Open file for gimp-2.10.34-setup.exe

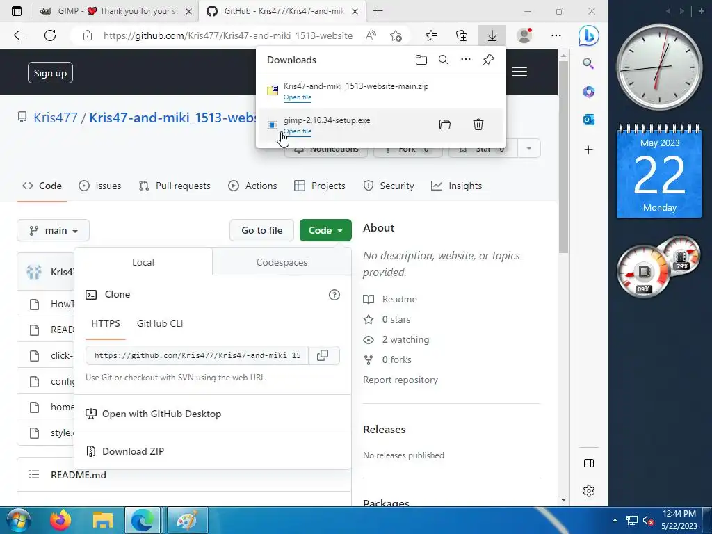pyautogui.click(x=298, y=131)
